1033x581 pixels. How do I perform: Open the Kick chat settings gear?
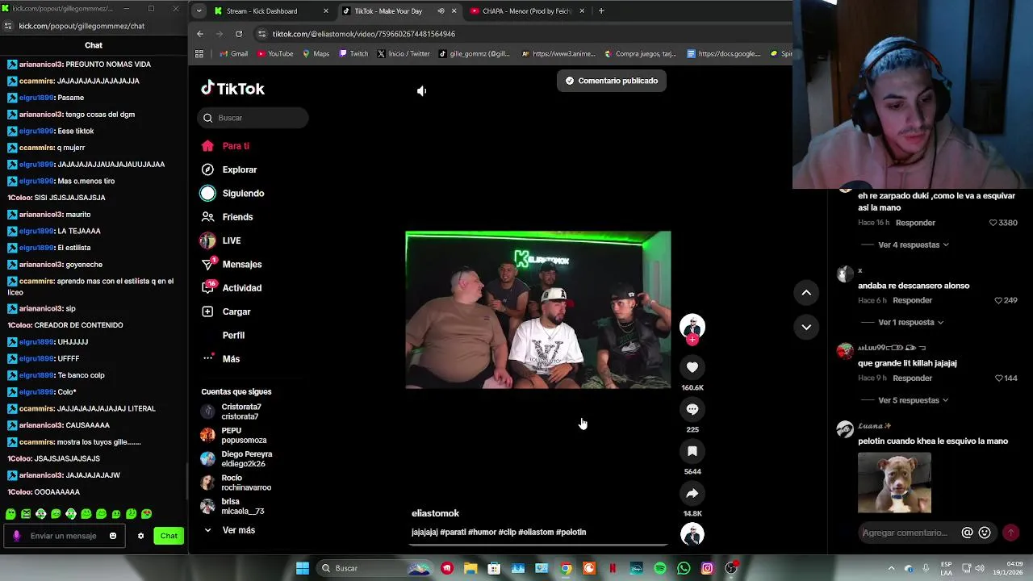[140, 536]
